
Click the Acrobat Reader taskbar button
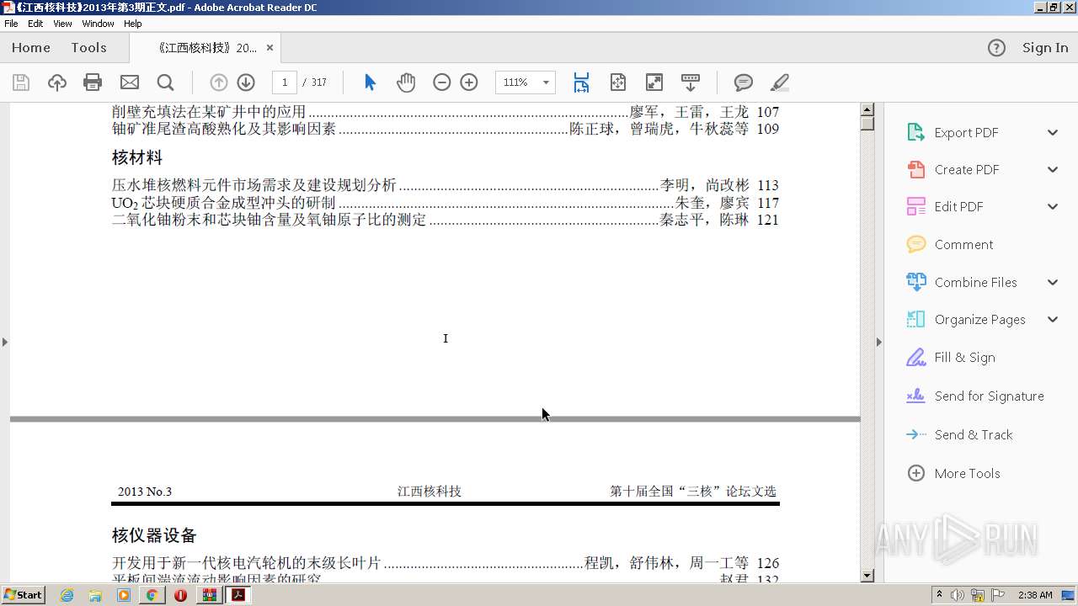[238, 595]
